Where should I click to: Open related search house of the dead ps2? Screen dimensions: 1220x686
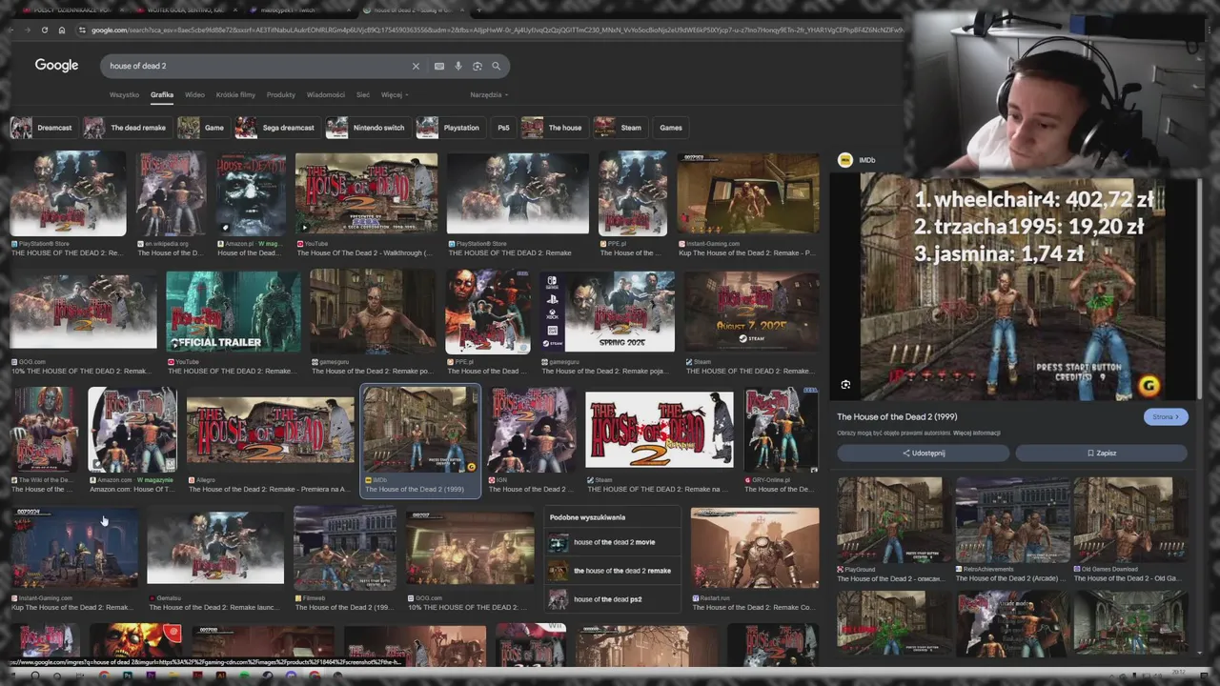point(614,599)
